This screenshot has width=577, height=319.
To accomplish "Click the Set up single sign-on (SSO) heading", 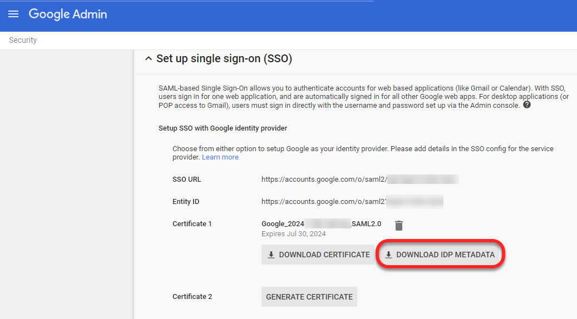I will coord(224,58).
